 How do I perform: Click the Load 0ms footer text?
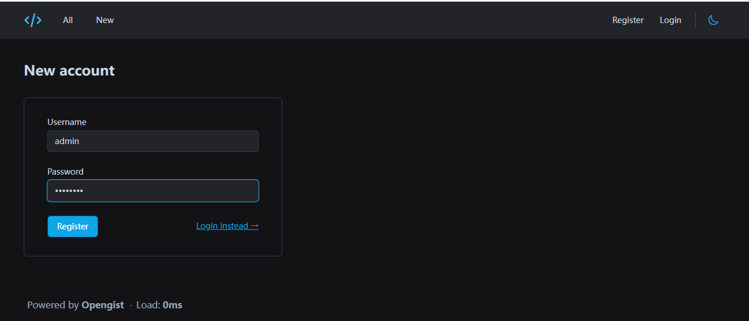click(x=159, y=305)
